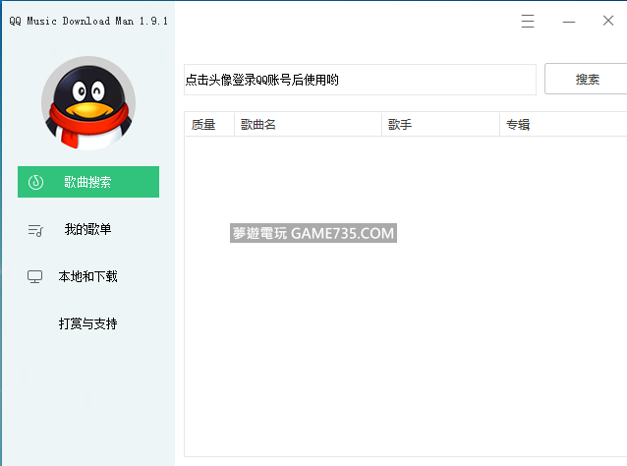627x466 pixels.
Task: Click the monitor icon beside 本地和下载
Action: (x=35, y=277)
